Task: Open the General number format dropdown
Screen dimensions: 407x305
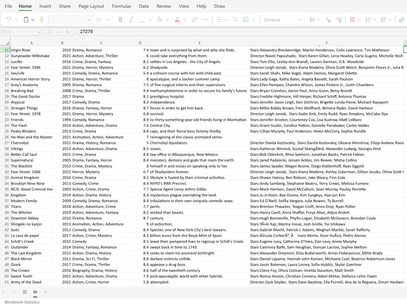Action: tap(282, 20)
